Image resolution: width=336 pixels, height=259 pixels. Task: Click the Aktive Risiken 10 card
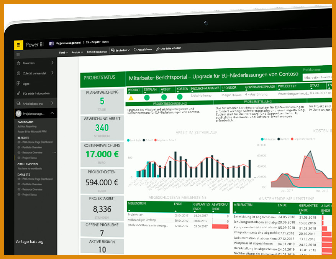click(102, 246)
